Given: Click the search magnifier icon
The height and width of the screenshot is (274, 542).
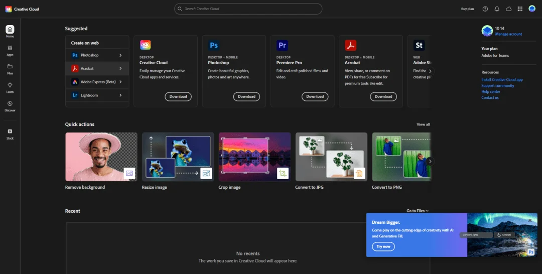Looking at the screenshot, I should pos(180,9).
